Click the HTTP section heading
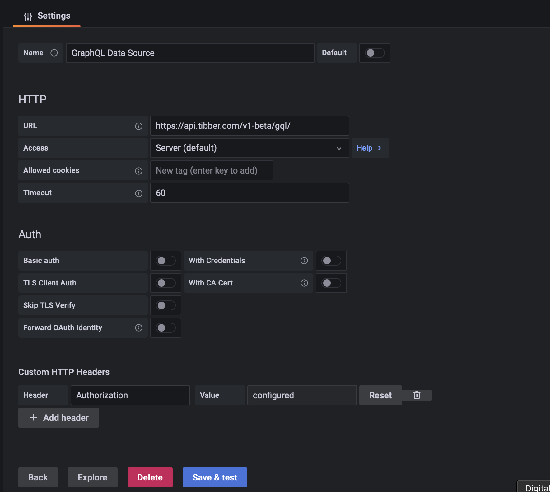The image size is (550, 492). click(x=32, y=100)
